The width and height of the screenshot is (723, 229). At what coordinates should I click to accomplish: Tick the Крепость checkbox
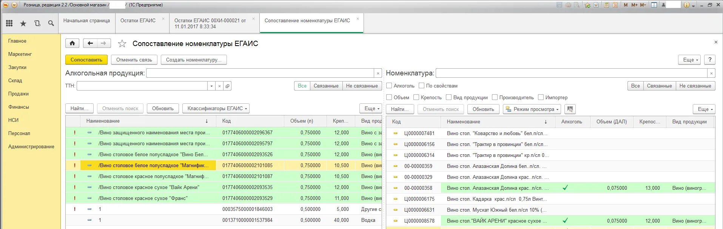point(416,97)
